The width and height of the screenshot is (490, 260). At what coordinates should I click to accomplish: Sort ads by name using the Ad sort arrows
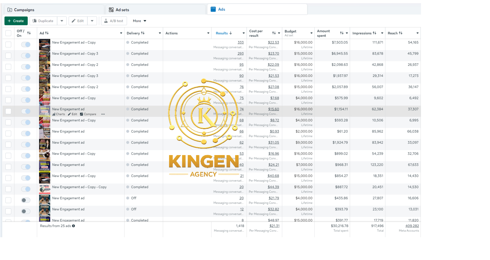(x=47, y=33)
